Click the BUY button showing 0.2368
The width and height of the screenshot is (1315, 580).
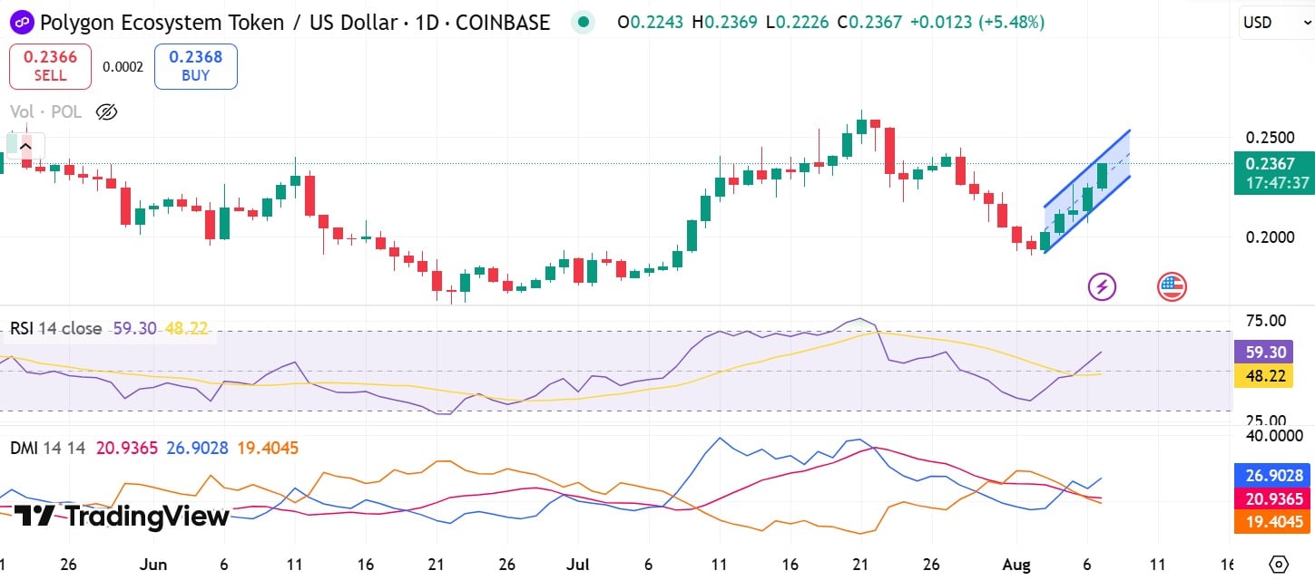pos(195,65)
